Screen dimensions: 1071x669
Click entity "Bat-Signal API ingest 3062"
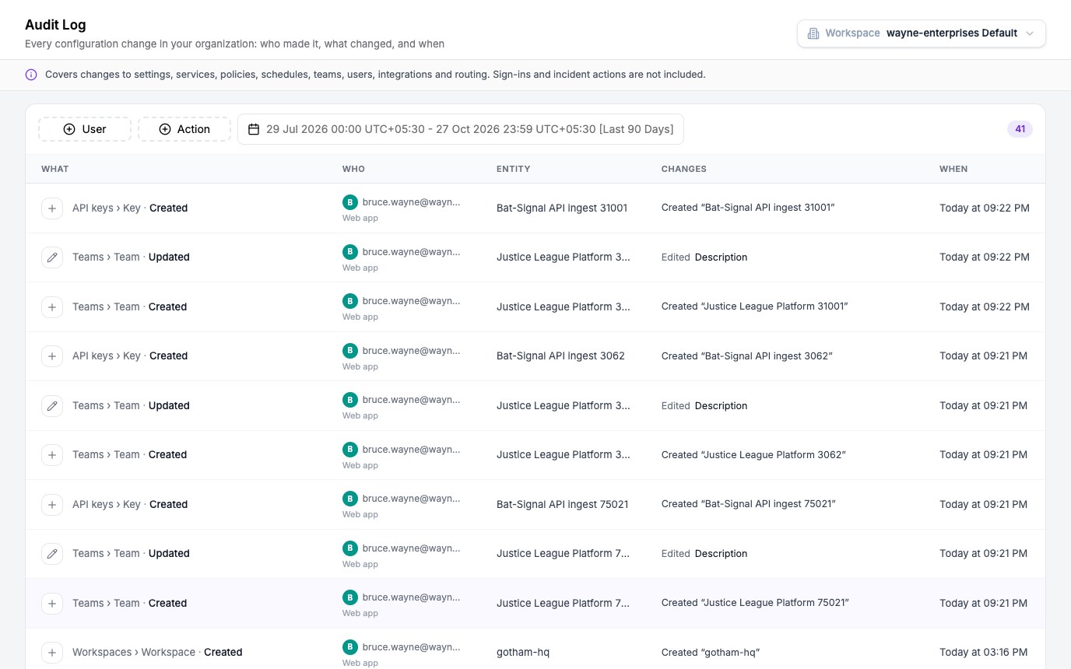pyautogui.click(x=560, y=356)
